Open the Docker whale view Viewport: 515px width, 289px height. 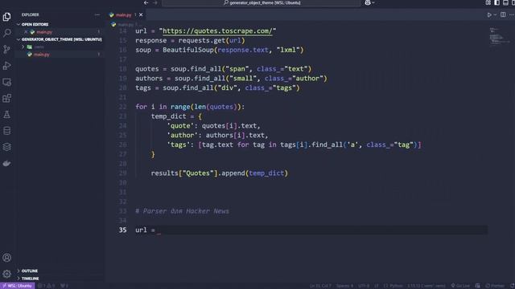tap(7, 163)
